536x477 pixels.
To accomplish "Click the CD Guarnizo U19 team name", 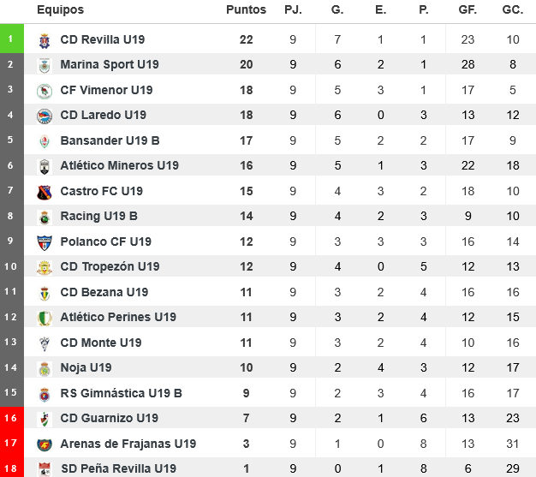I will (109, 418).
